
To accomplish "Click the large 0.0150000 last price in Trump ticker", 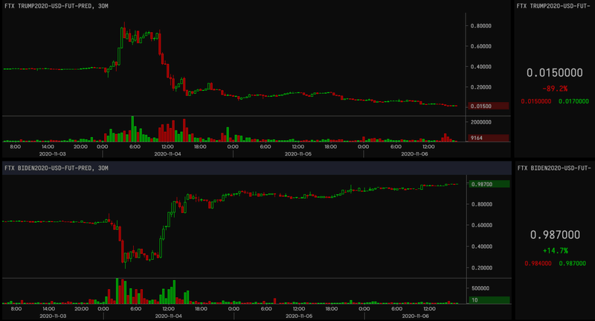I will click(554, 72).
